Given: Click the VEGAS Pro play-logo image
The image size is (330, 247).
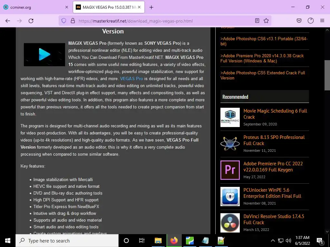Looking at the screenshot, I should click(x=44, y=55).
